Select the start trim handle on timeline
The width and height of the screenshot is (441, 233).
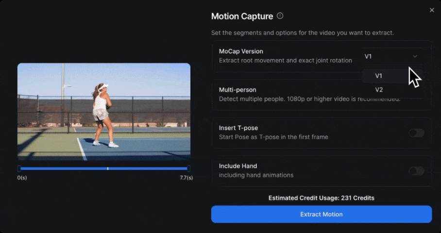(19, 168)
